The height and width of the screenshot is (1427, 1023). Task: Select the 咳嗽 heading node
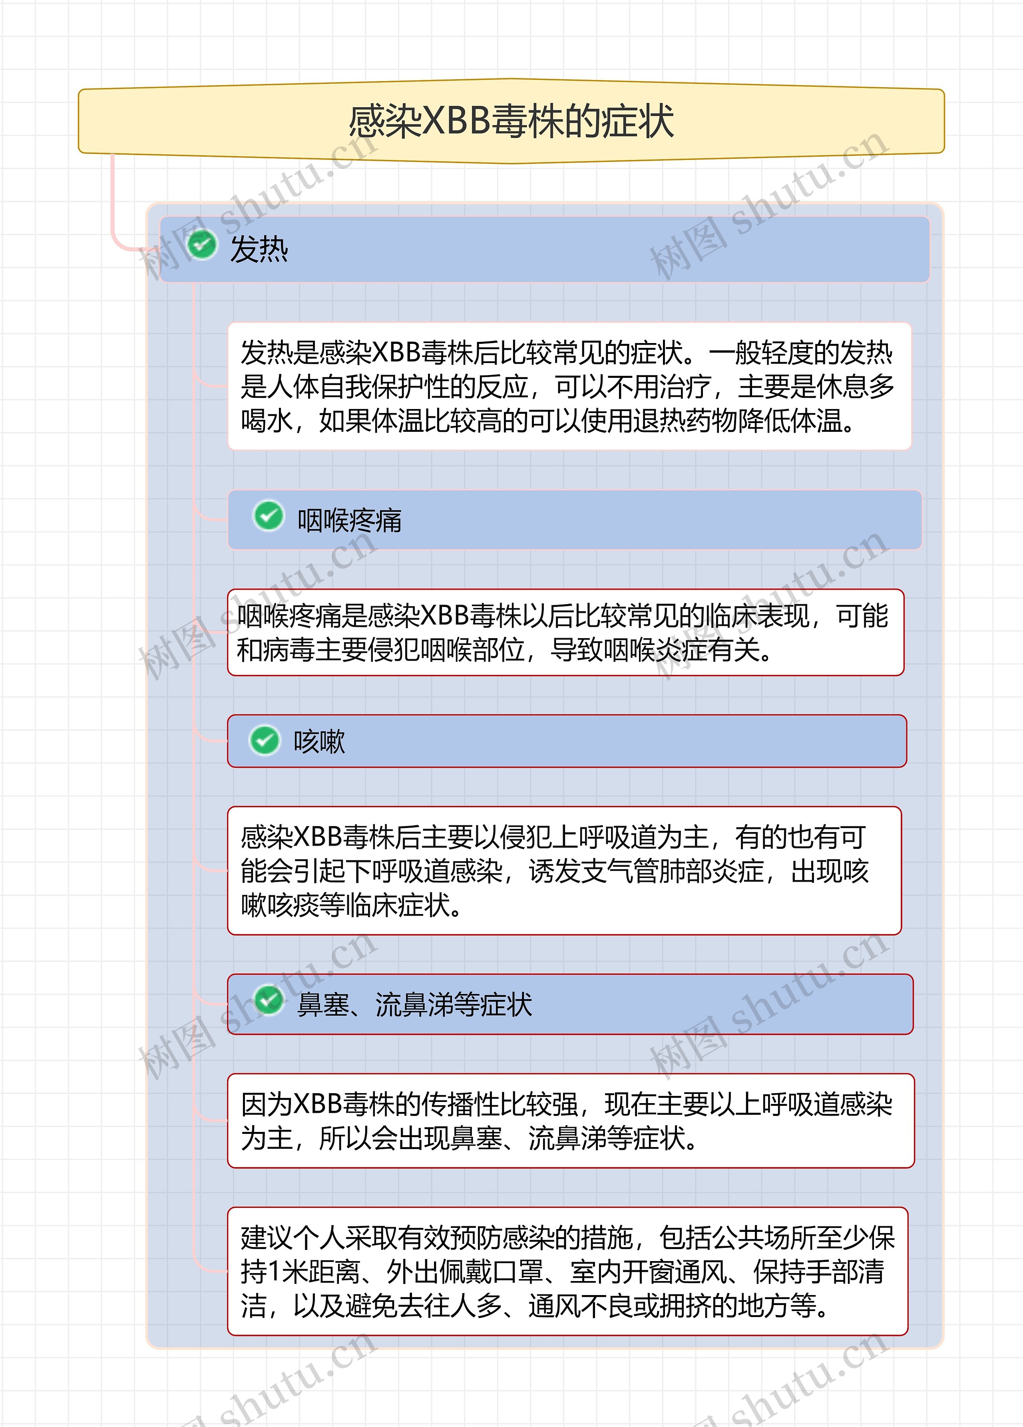tap(567, 740)
